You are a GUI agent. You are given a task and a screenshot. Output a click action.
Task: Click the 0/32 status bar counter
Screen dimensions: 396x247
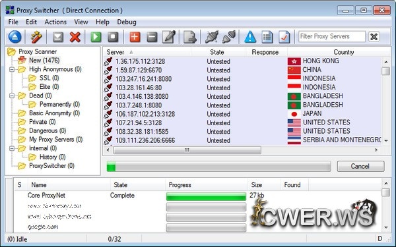(x=114, y=239)
